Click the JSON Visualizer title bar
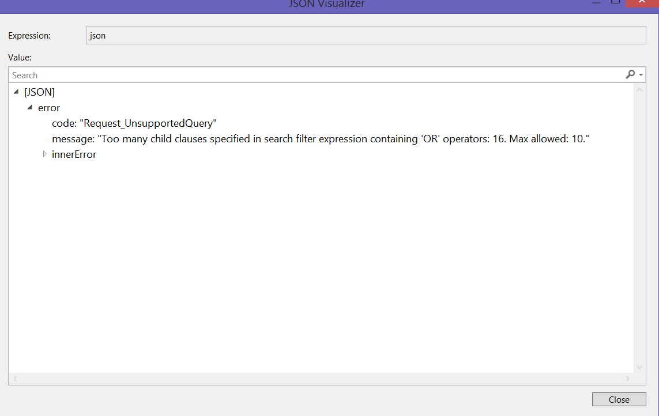 (x=326, y=3)
